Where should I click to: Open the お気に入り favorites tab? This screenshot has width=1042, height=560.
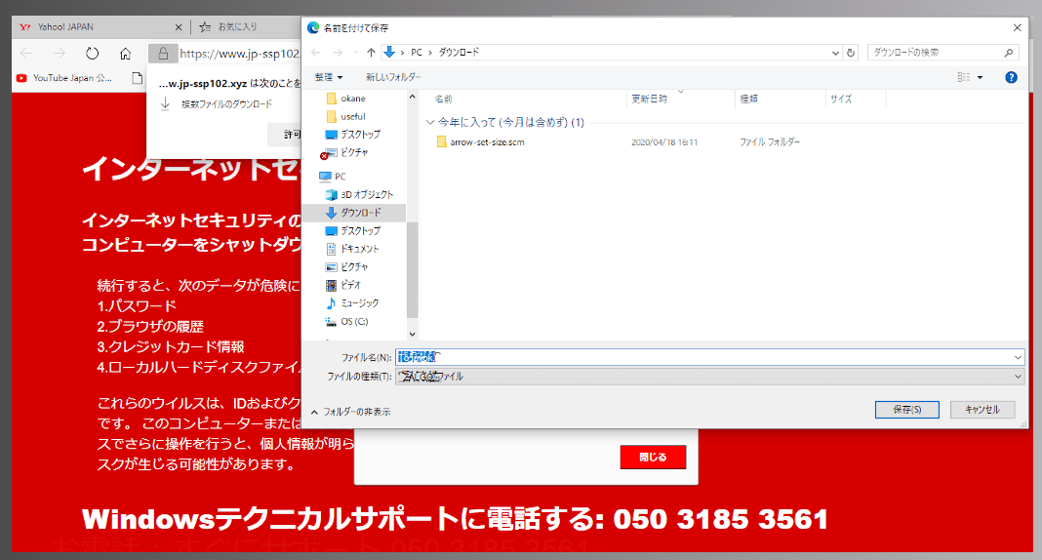(229, 27)
